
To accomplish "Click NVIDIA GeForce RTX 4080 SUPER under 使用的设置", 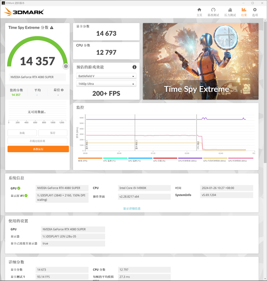I will click(73, 230).
